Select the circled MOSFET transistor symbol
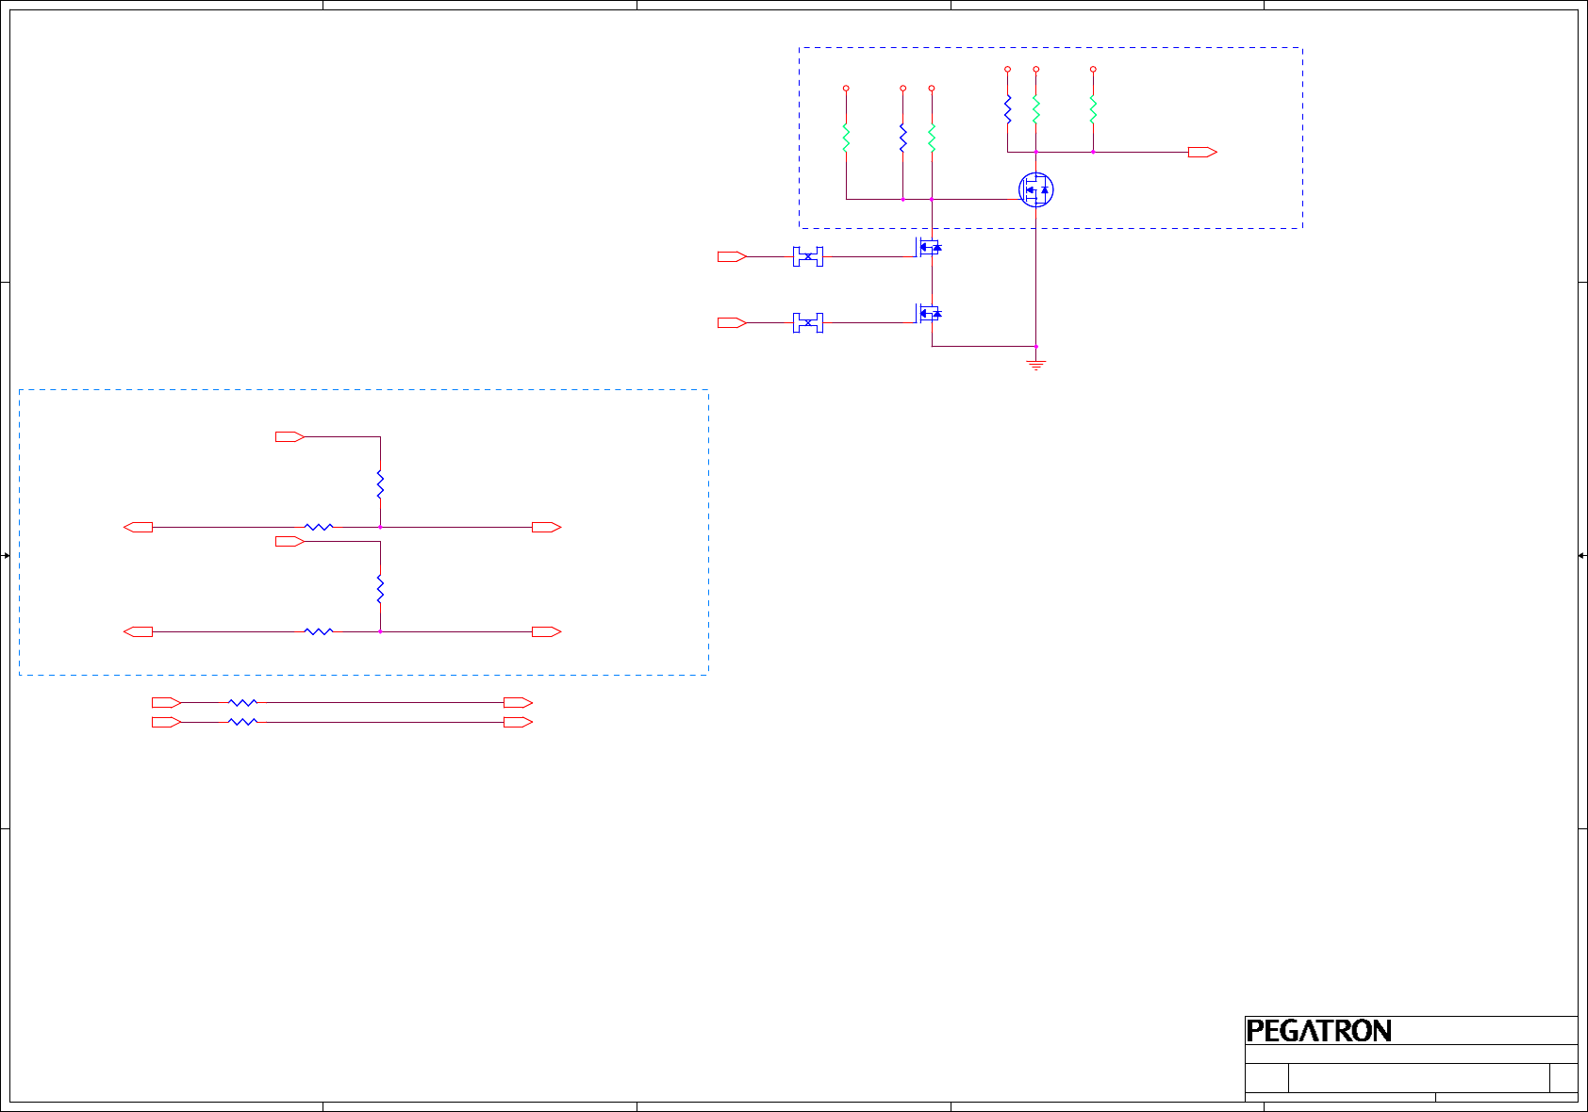This screenshot has width=1588, height=1112. (x=1035, y=190)
